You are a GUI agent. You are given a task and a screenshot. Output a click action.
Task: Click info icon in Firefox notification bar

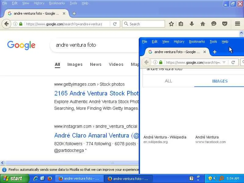[x=4, y=170]
